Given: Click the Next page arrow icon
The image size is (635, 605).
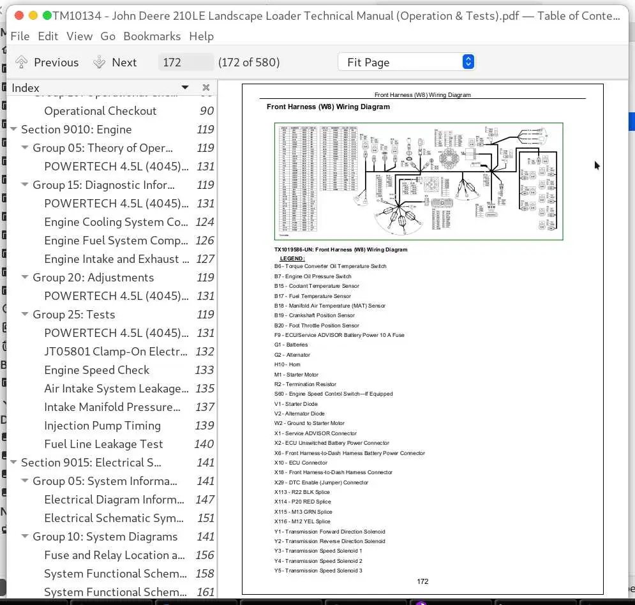Looking at the screenshot, I should 99,63.
